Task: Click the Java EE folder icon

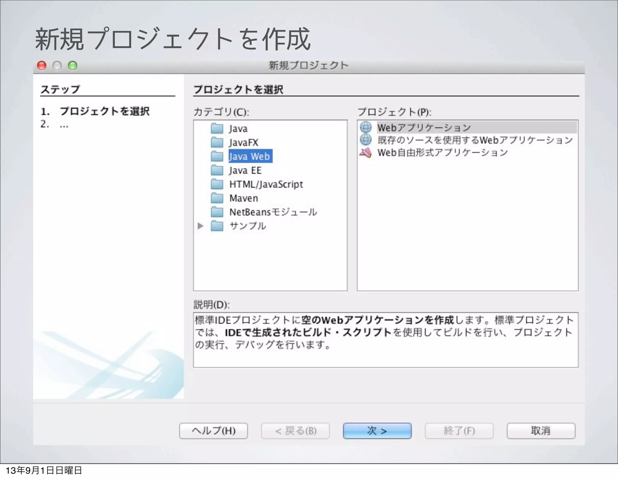Action: [217, 170]
